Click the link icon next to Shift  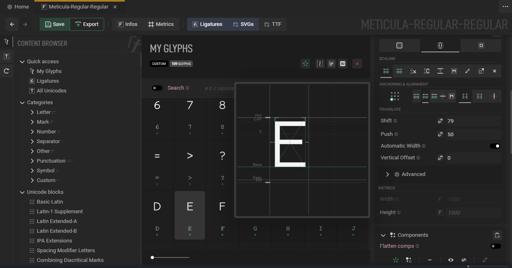pos(440,121)
